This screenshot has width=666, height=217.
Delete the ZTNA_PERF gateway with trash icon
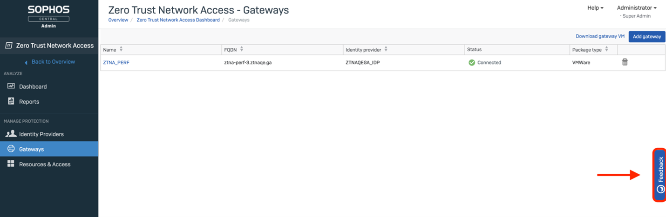coord(625,62)
